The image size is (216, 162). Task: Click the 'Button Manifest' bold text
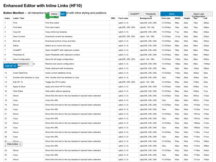14,13
